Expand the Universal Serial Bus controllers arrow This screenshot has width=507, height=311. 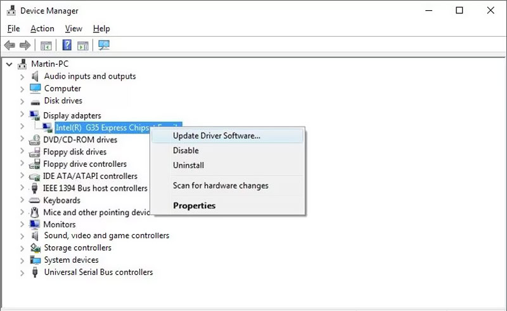22,273
